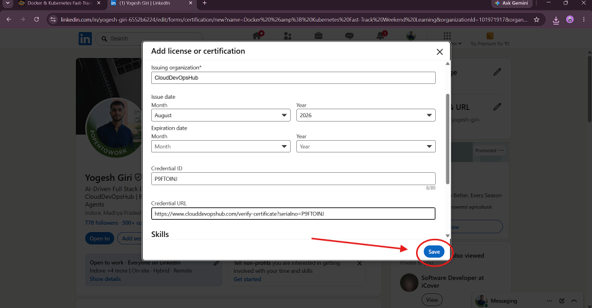The height and width of the screenshot is (308, 592).
Task: Bookmark this page with the star icon
Action: point(536,20)
